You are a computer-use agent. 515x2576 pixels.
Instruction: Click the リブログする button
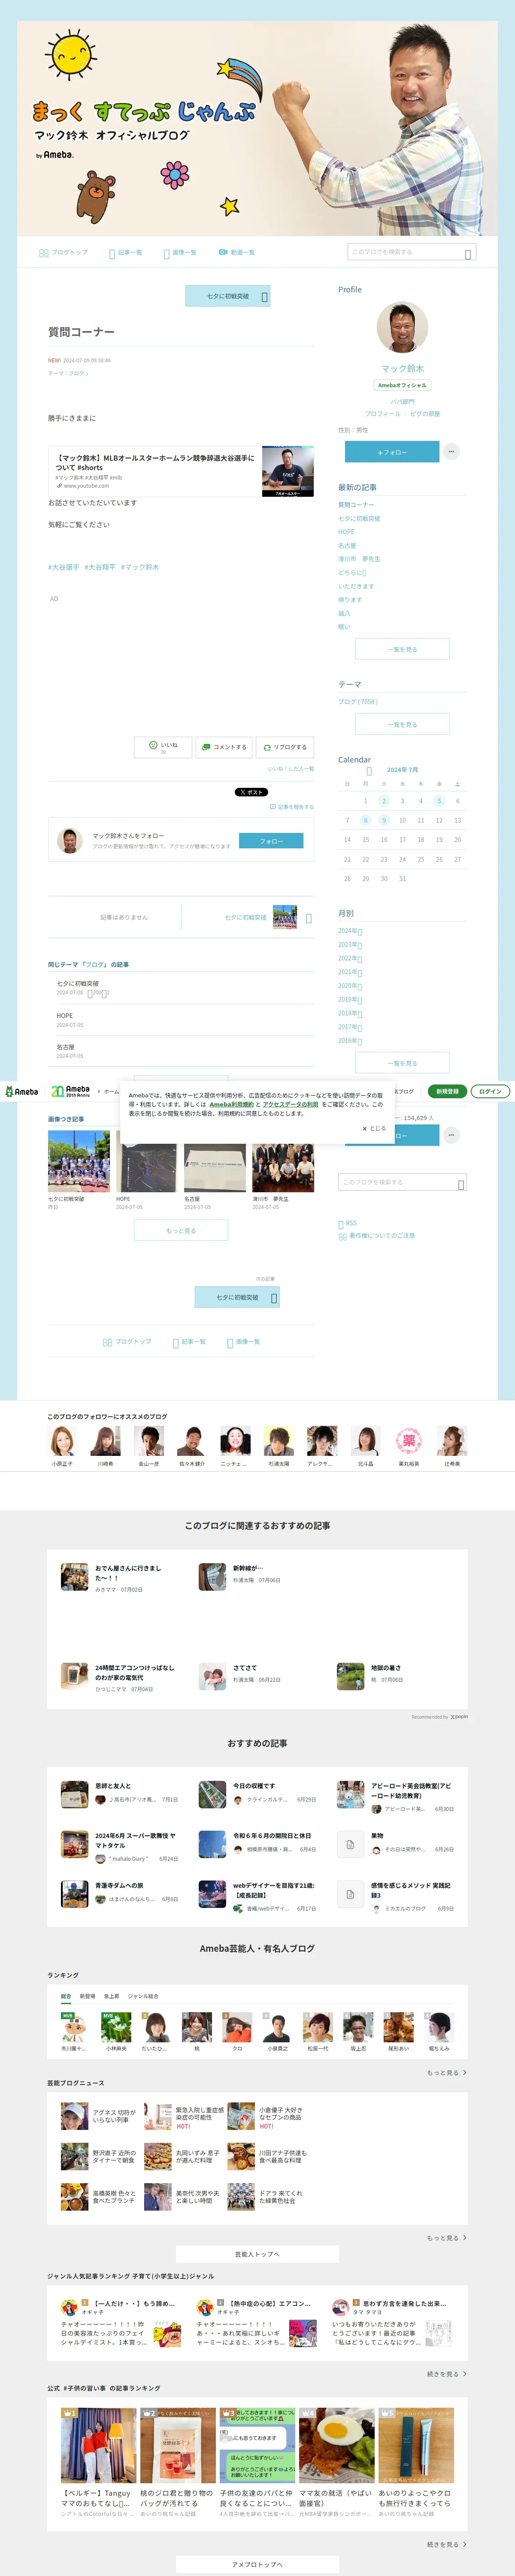285,746
